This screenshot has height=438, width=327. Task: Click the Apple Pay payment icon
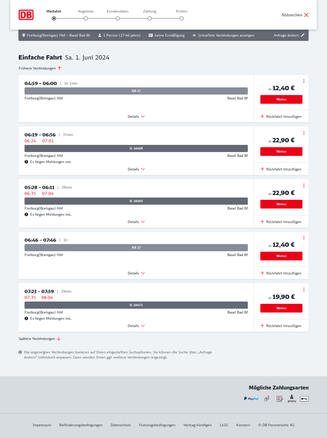pyautogui.click(x=304, y=399)
